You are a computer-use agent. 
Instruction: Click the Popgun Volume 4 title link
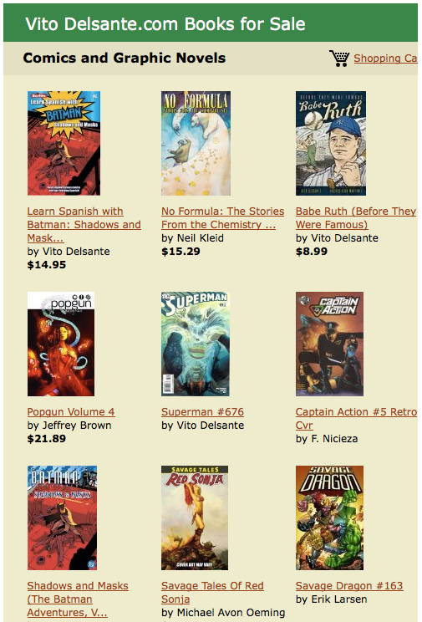point(71,412)
